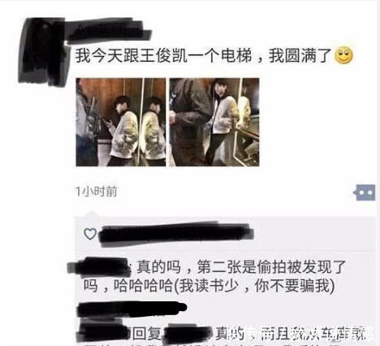Screen dimensions: 380x346
Task: Open the redacted name after 回复
Action: click(188, 333)
